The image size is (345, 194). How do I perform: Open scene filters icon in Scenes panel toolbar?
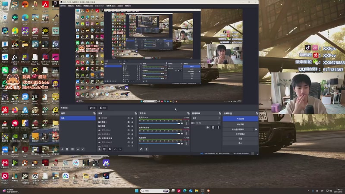[x=72, y=149]
